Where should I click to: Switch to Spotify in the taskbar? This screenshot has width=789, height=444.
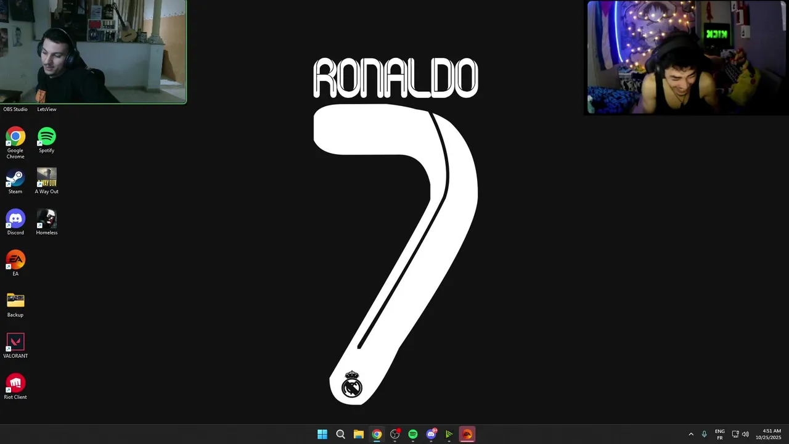(413, 434)
